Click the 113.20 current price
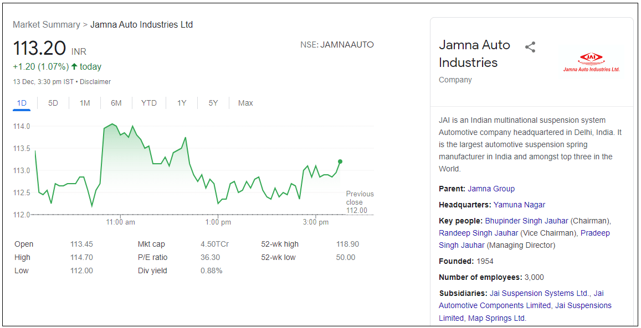This screenshot has width=641, height=328. (39, 49)
